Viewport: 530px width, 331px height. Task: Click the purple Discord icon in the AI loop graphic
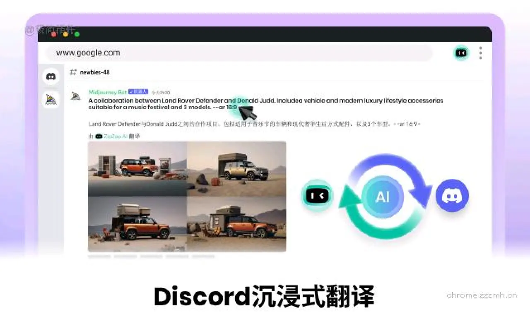[452, 195]
